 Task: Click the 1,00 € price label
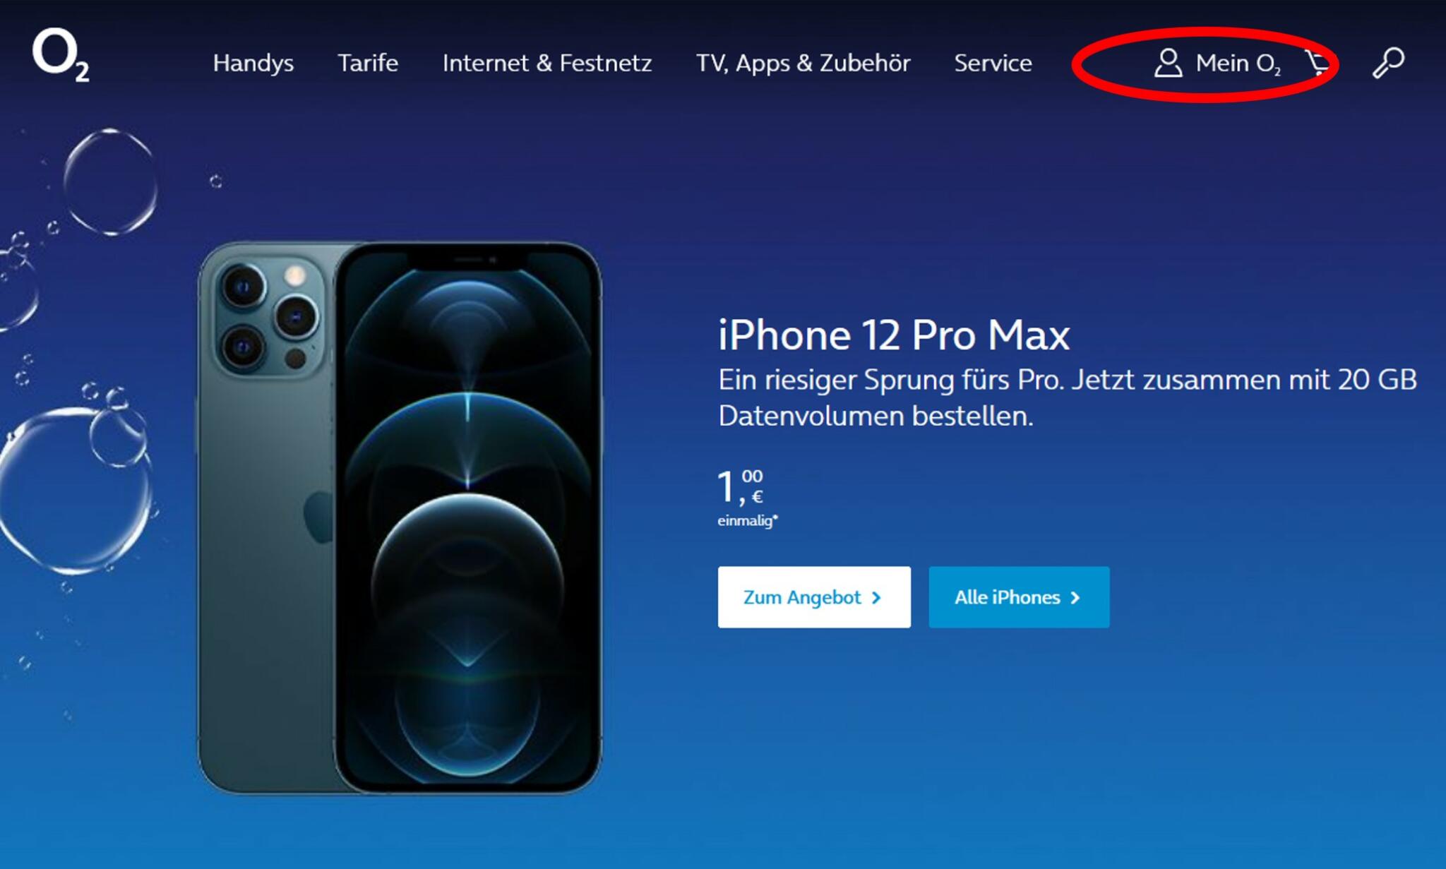pos(741,487)
